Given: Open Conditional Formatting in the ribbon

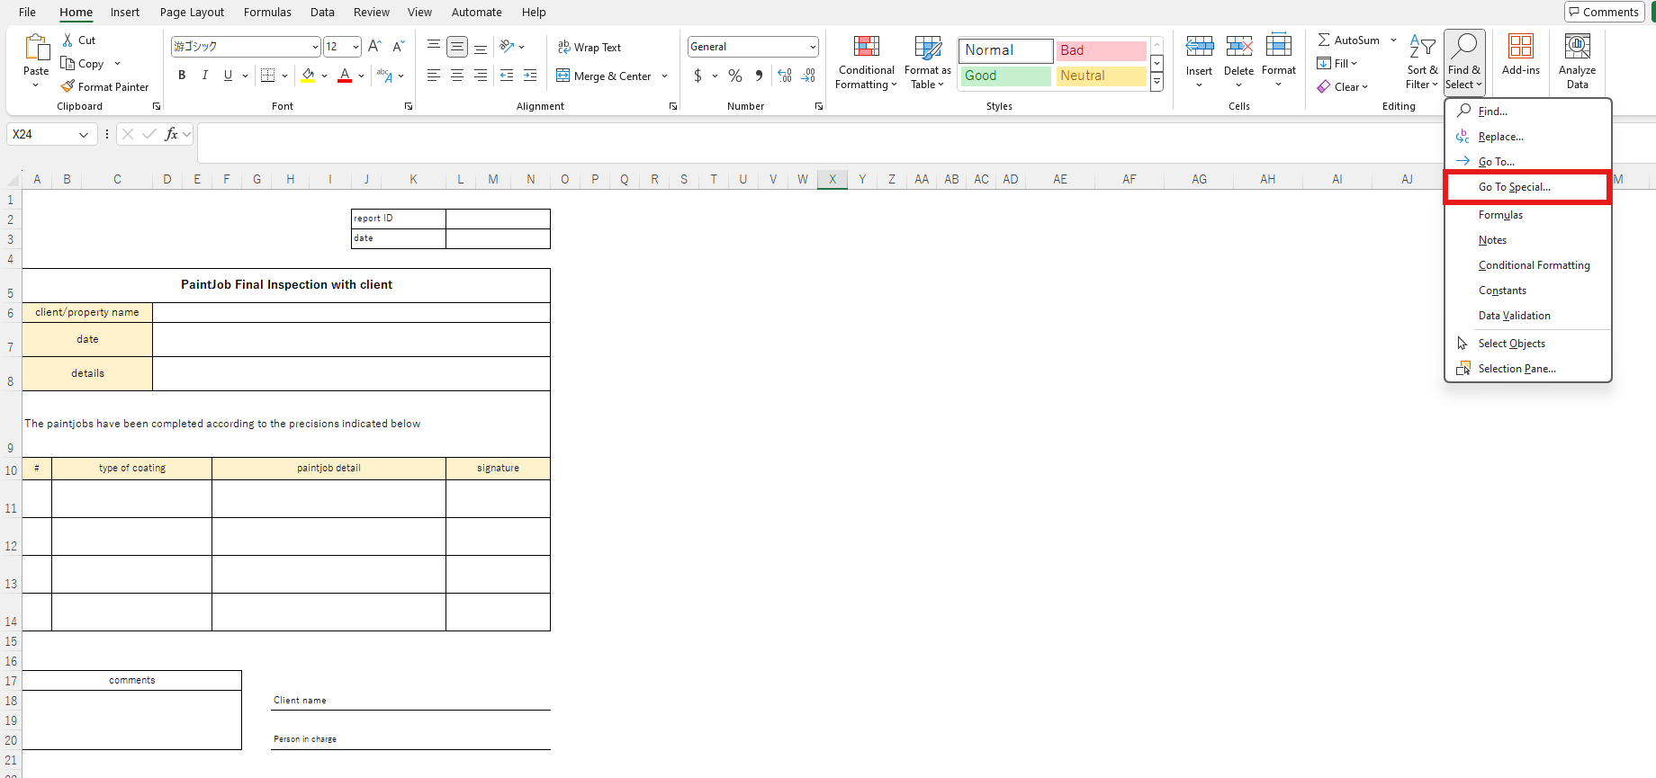Looking at the screenshot, I should tap(866, 63).
